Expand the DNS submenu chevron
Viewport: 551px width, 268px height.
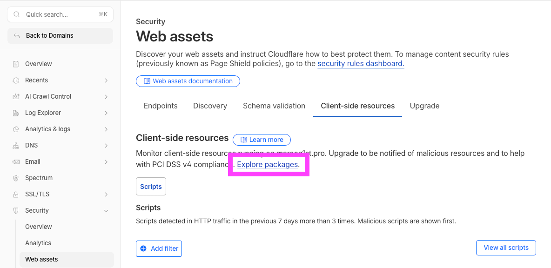tap(106, 145)
